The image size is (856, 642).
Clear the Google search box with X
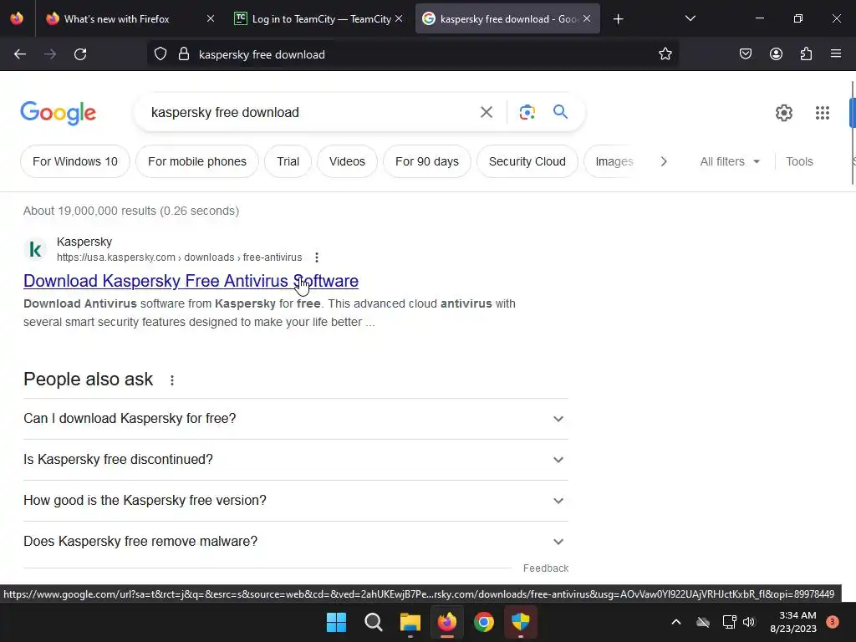pyautogui.click(x=487, y=113)
